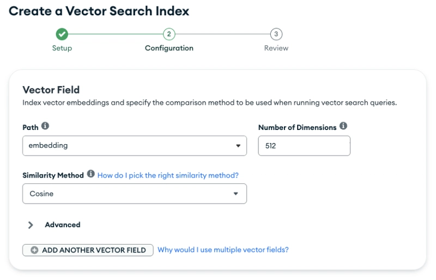The image size is (436, 280).
Task: Click the step 2 circle icon
Action: pos(169,34)
